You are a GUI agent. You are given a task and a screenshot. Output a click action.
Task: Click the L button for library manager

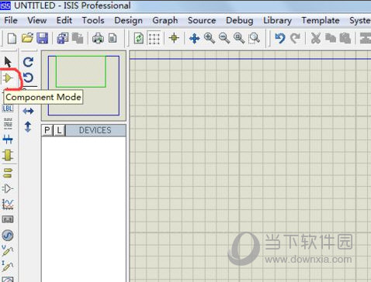59,130
